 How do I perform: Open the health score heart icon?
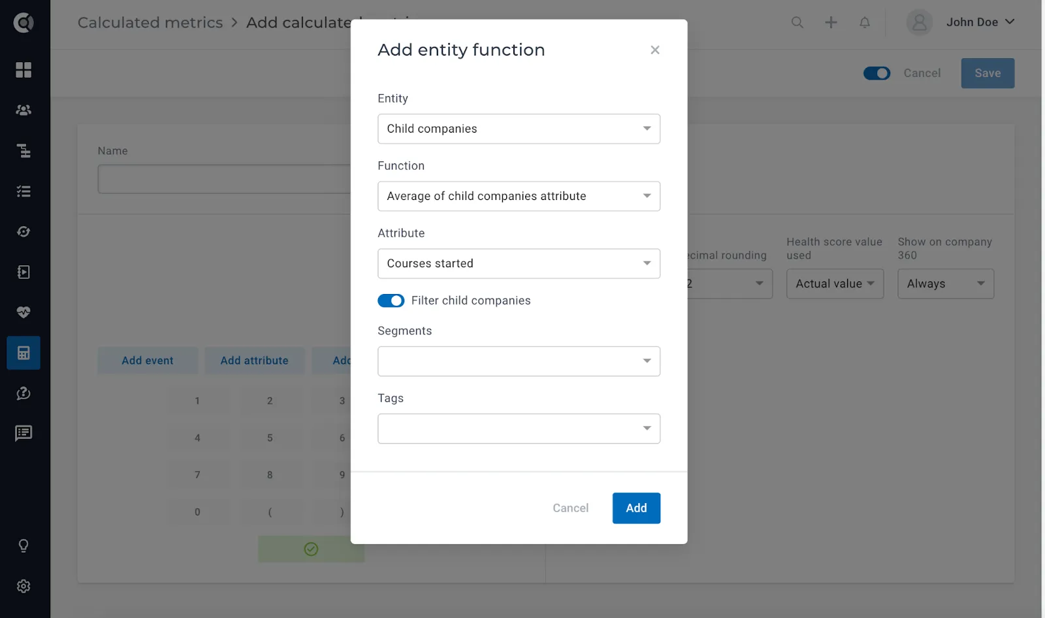[24, 312]
